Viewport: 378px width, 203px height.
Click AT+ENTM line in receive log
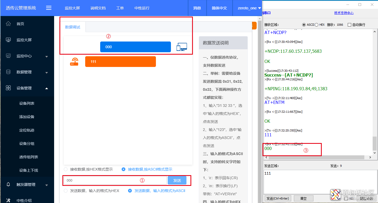(274, 102)
